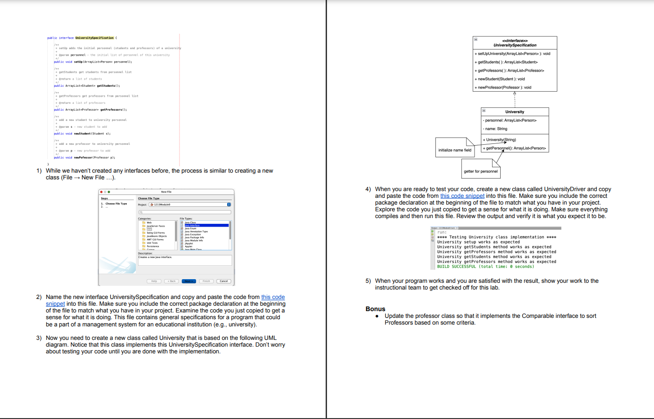Click the Java Class icon in File Types

pos(183,223)
